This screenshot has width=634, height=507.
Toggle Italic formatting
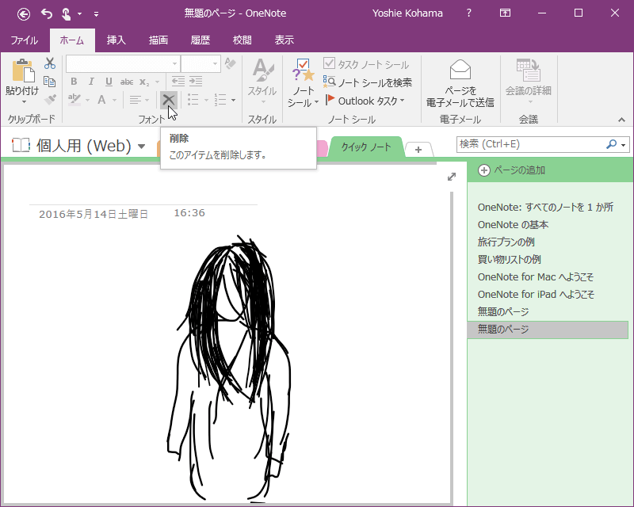91,82
